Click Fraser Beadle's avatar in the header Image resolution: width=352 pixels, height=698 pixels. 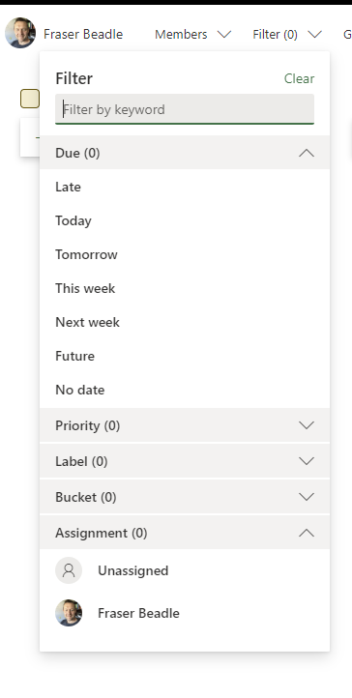tap(20, 33)
